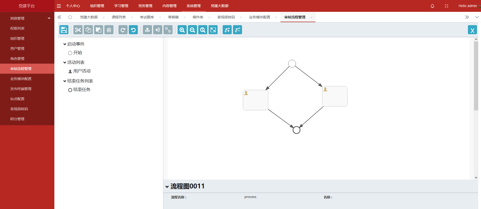Screen dimensions: 481x209
Task: Open the 党务管理 top menu
Action: click(145, 6)
